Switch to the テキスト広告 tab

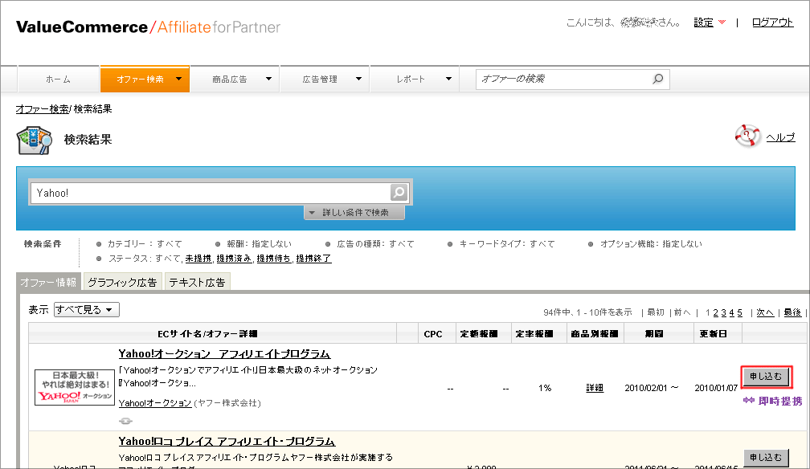click(x=198, y=282)
